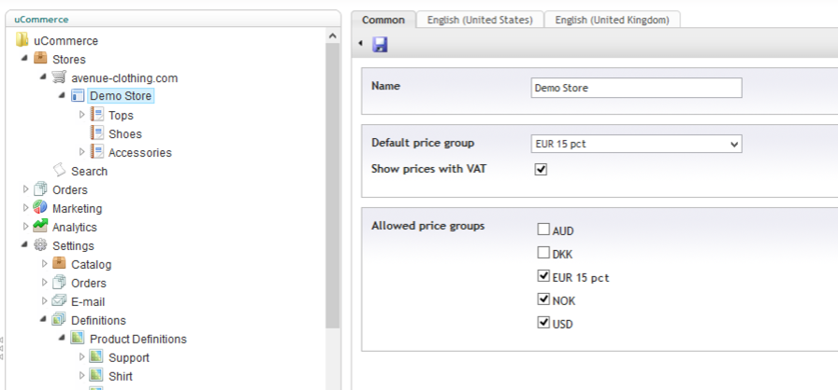Expand the E-mail settings arrow
The height and width of the screenshot is (390, 838).
pos(44,301)
